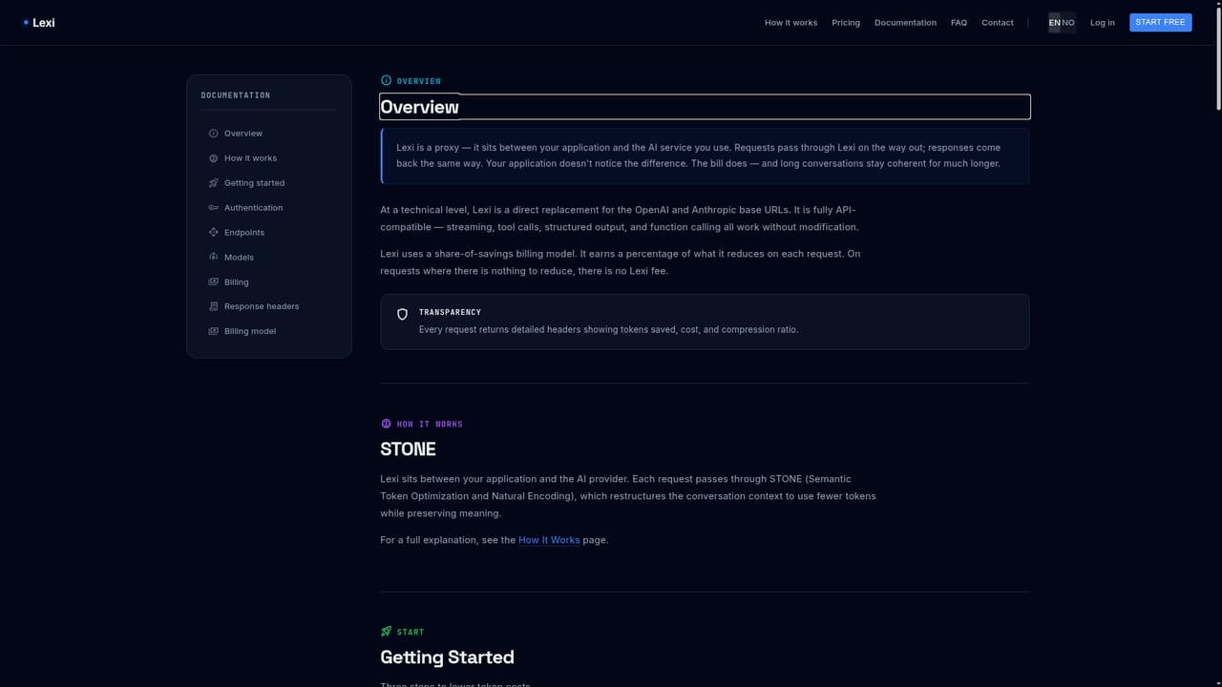The height and width of the screenshot is (687, 1222).
Task: Click the STONE heading
Action: pos(408,449)
